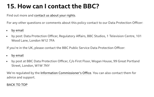
Task: Click the 'Find out more and' text
Action: [20, 15]
